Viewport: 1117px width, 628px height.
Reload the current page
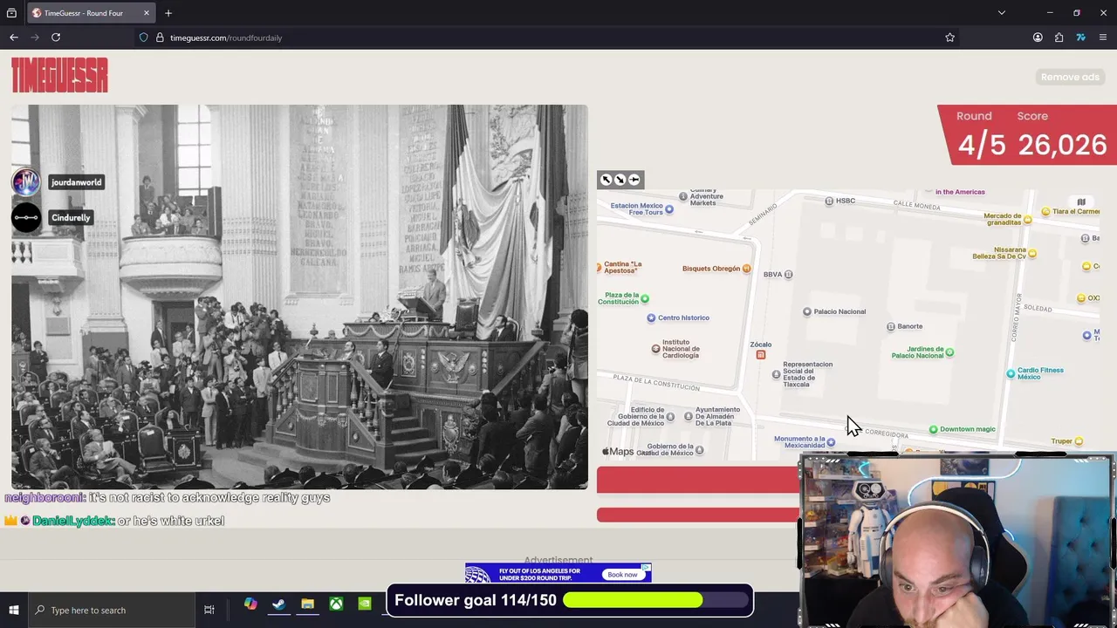click(56, 38)
